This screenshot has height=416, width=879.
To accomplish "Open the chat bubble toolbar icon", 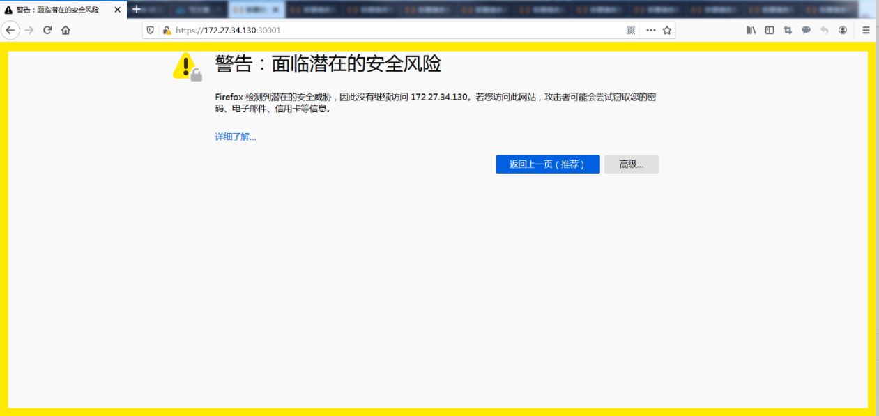I will [x=806, y=30].
